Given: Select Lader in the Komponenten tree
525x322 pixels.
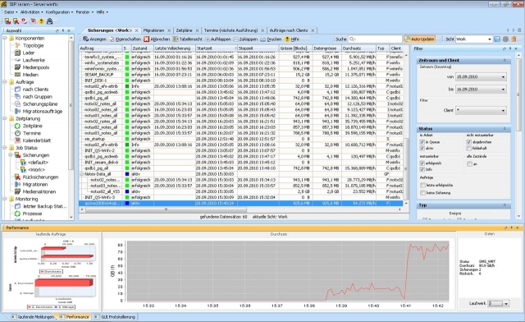Looking at the screenshot, I should [29, 53].
